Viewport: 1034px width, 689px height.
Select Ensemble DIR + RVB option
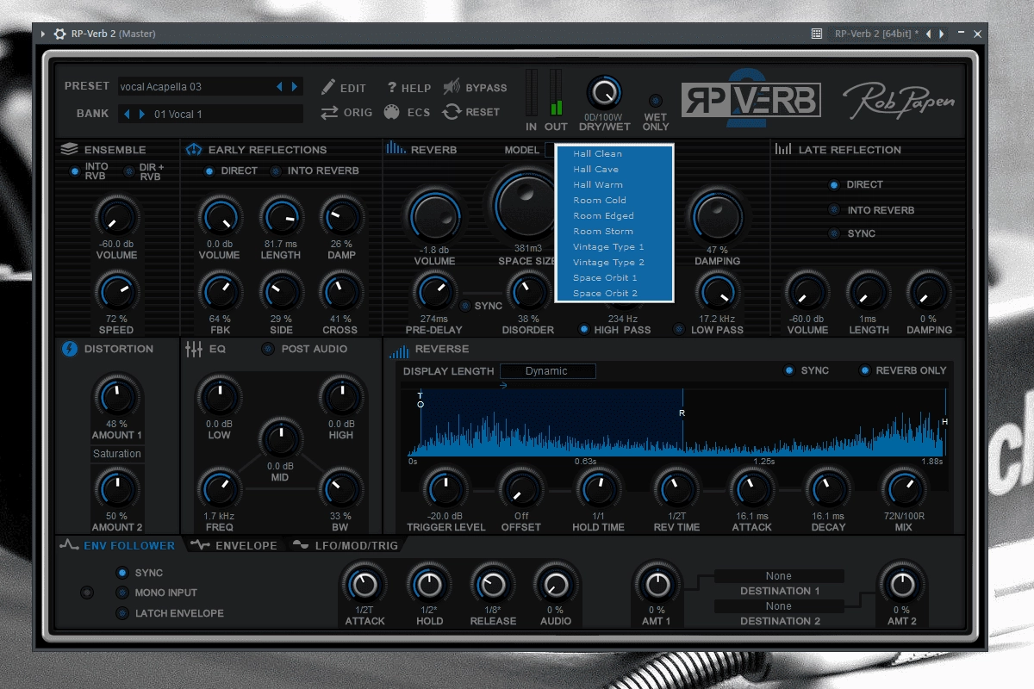(x=129, y=171)
